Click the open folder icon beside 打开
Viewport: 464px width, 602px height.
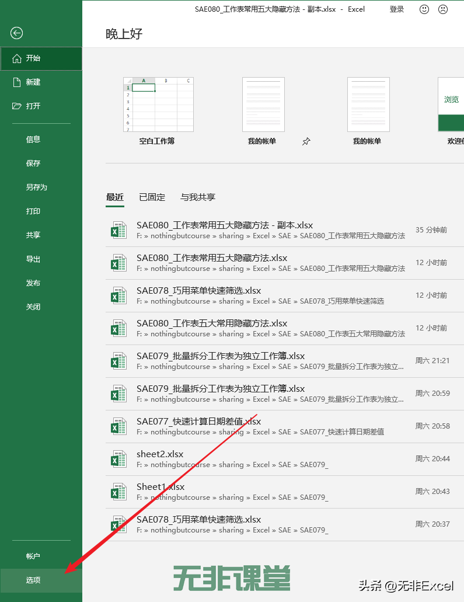pyautogui.click(x=16, y=106)
